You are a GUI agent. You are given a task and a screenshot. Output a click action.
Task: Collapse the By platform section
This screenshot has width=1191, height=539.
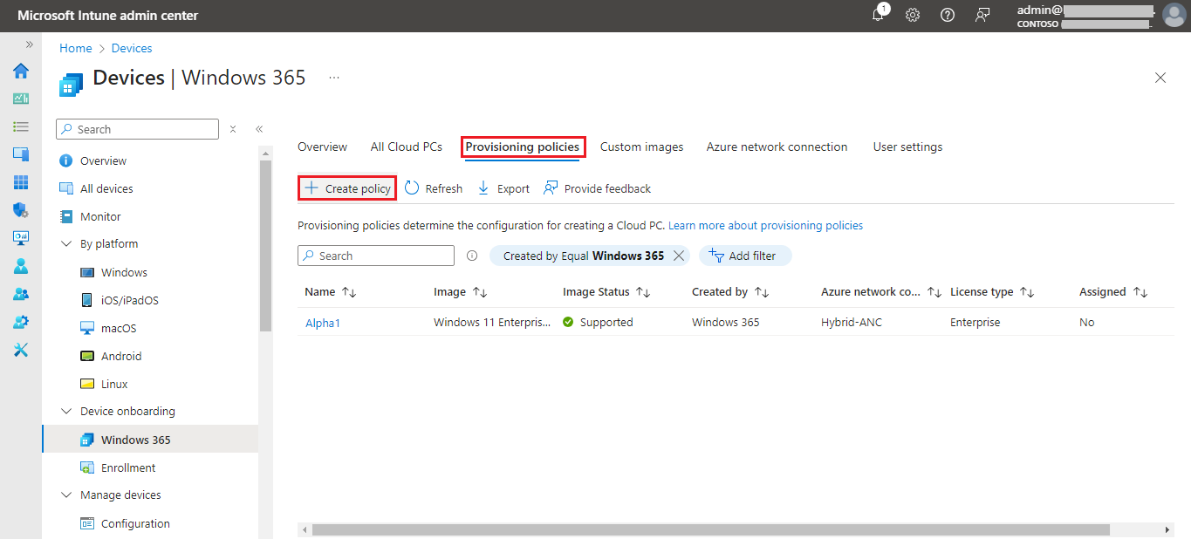(66, 244)
